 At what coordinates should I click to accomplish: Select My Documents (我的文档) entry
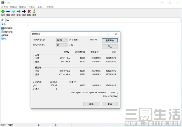click(7, 32)
